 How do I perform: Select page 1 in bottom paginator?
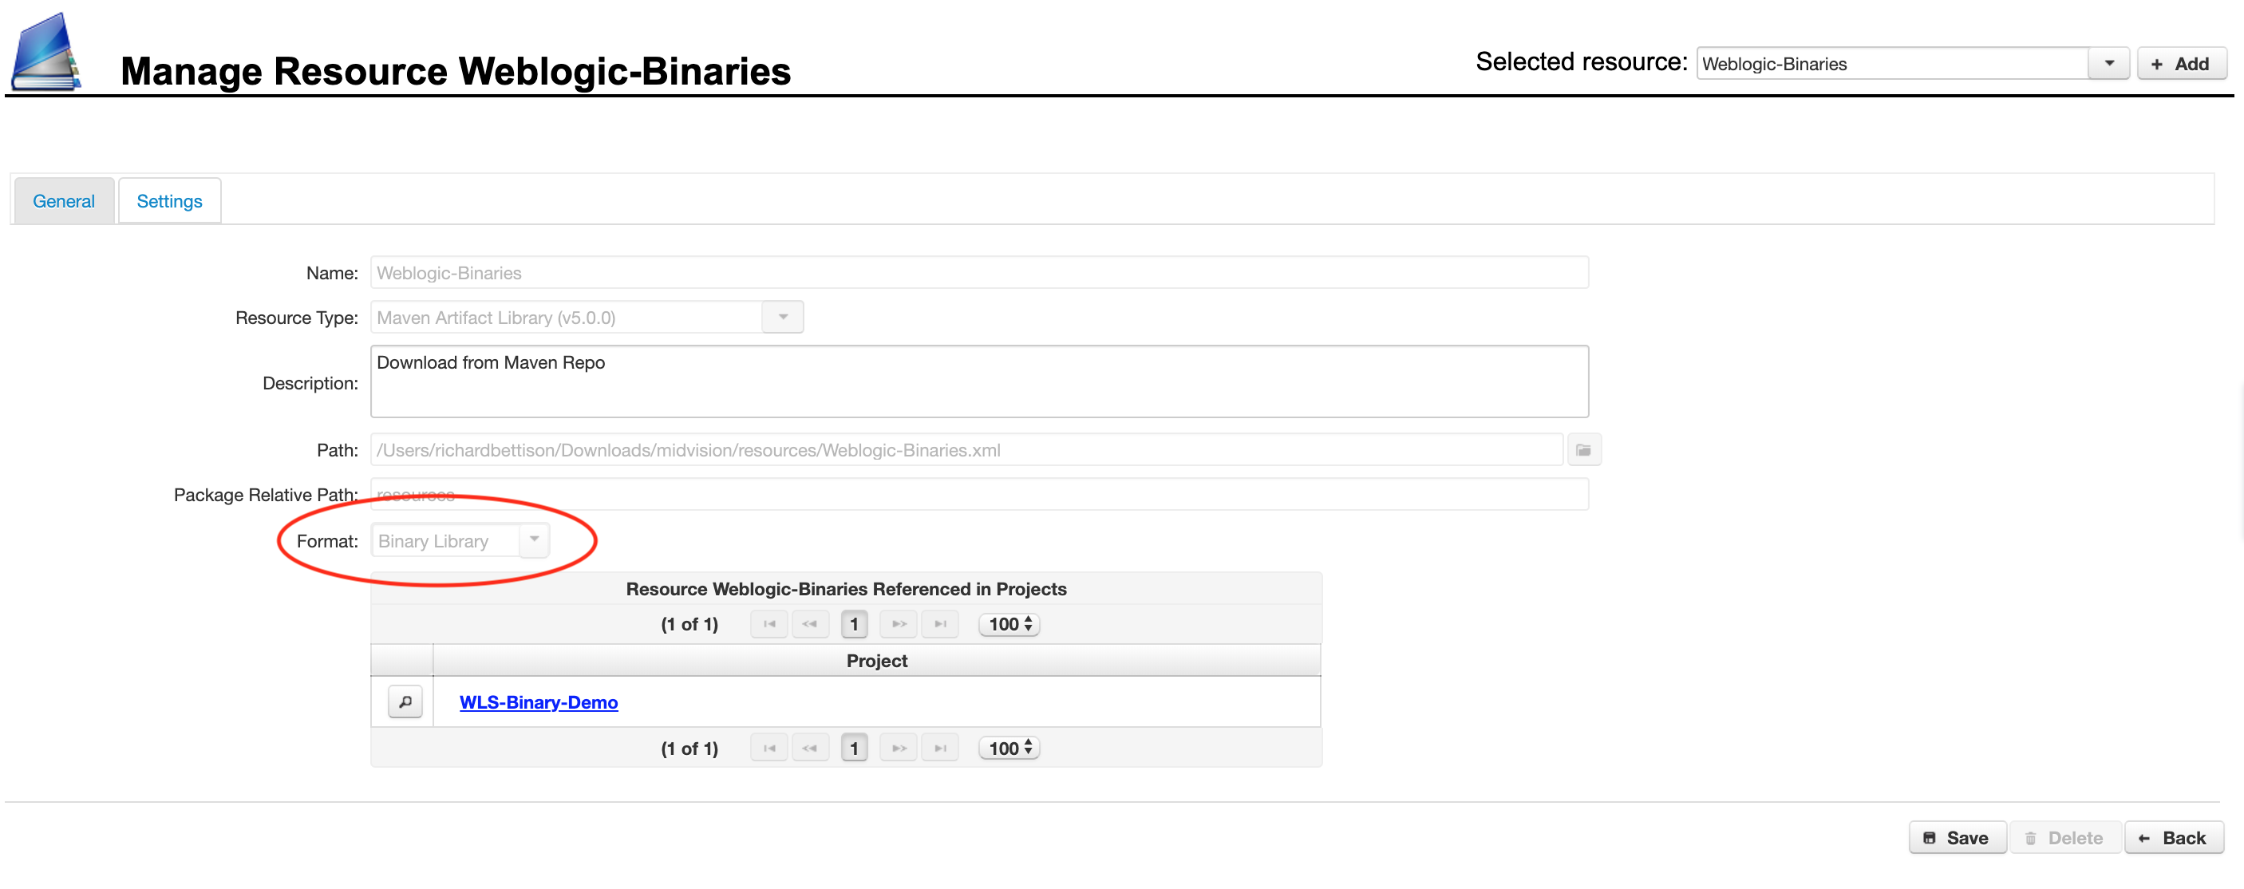[x=854, y=749]
